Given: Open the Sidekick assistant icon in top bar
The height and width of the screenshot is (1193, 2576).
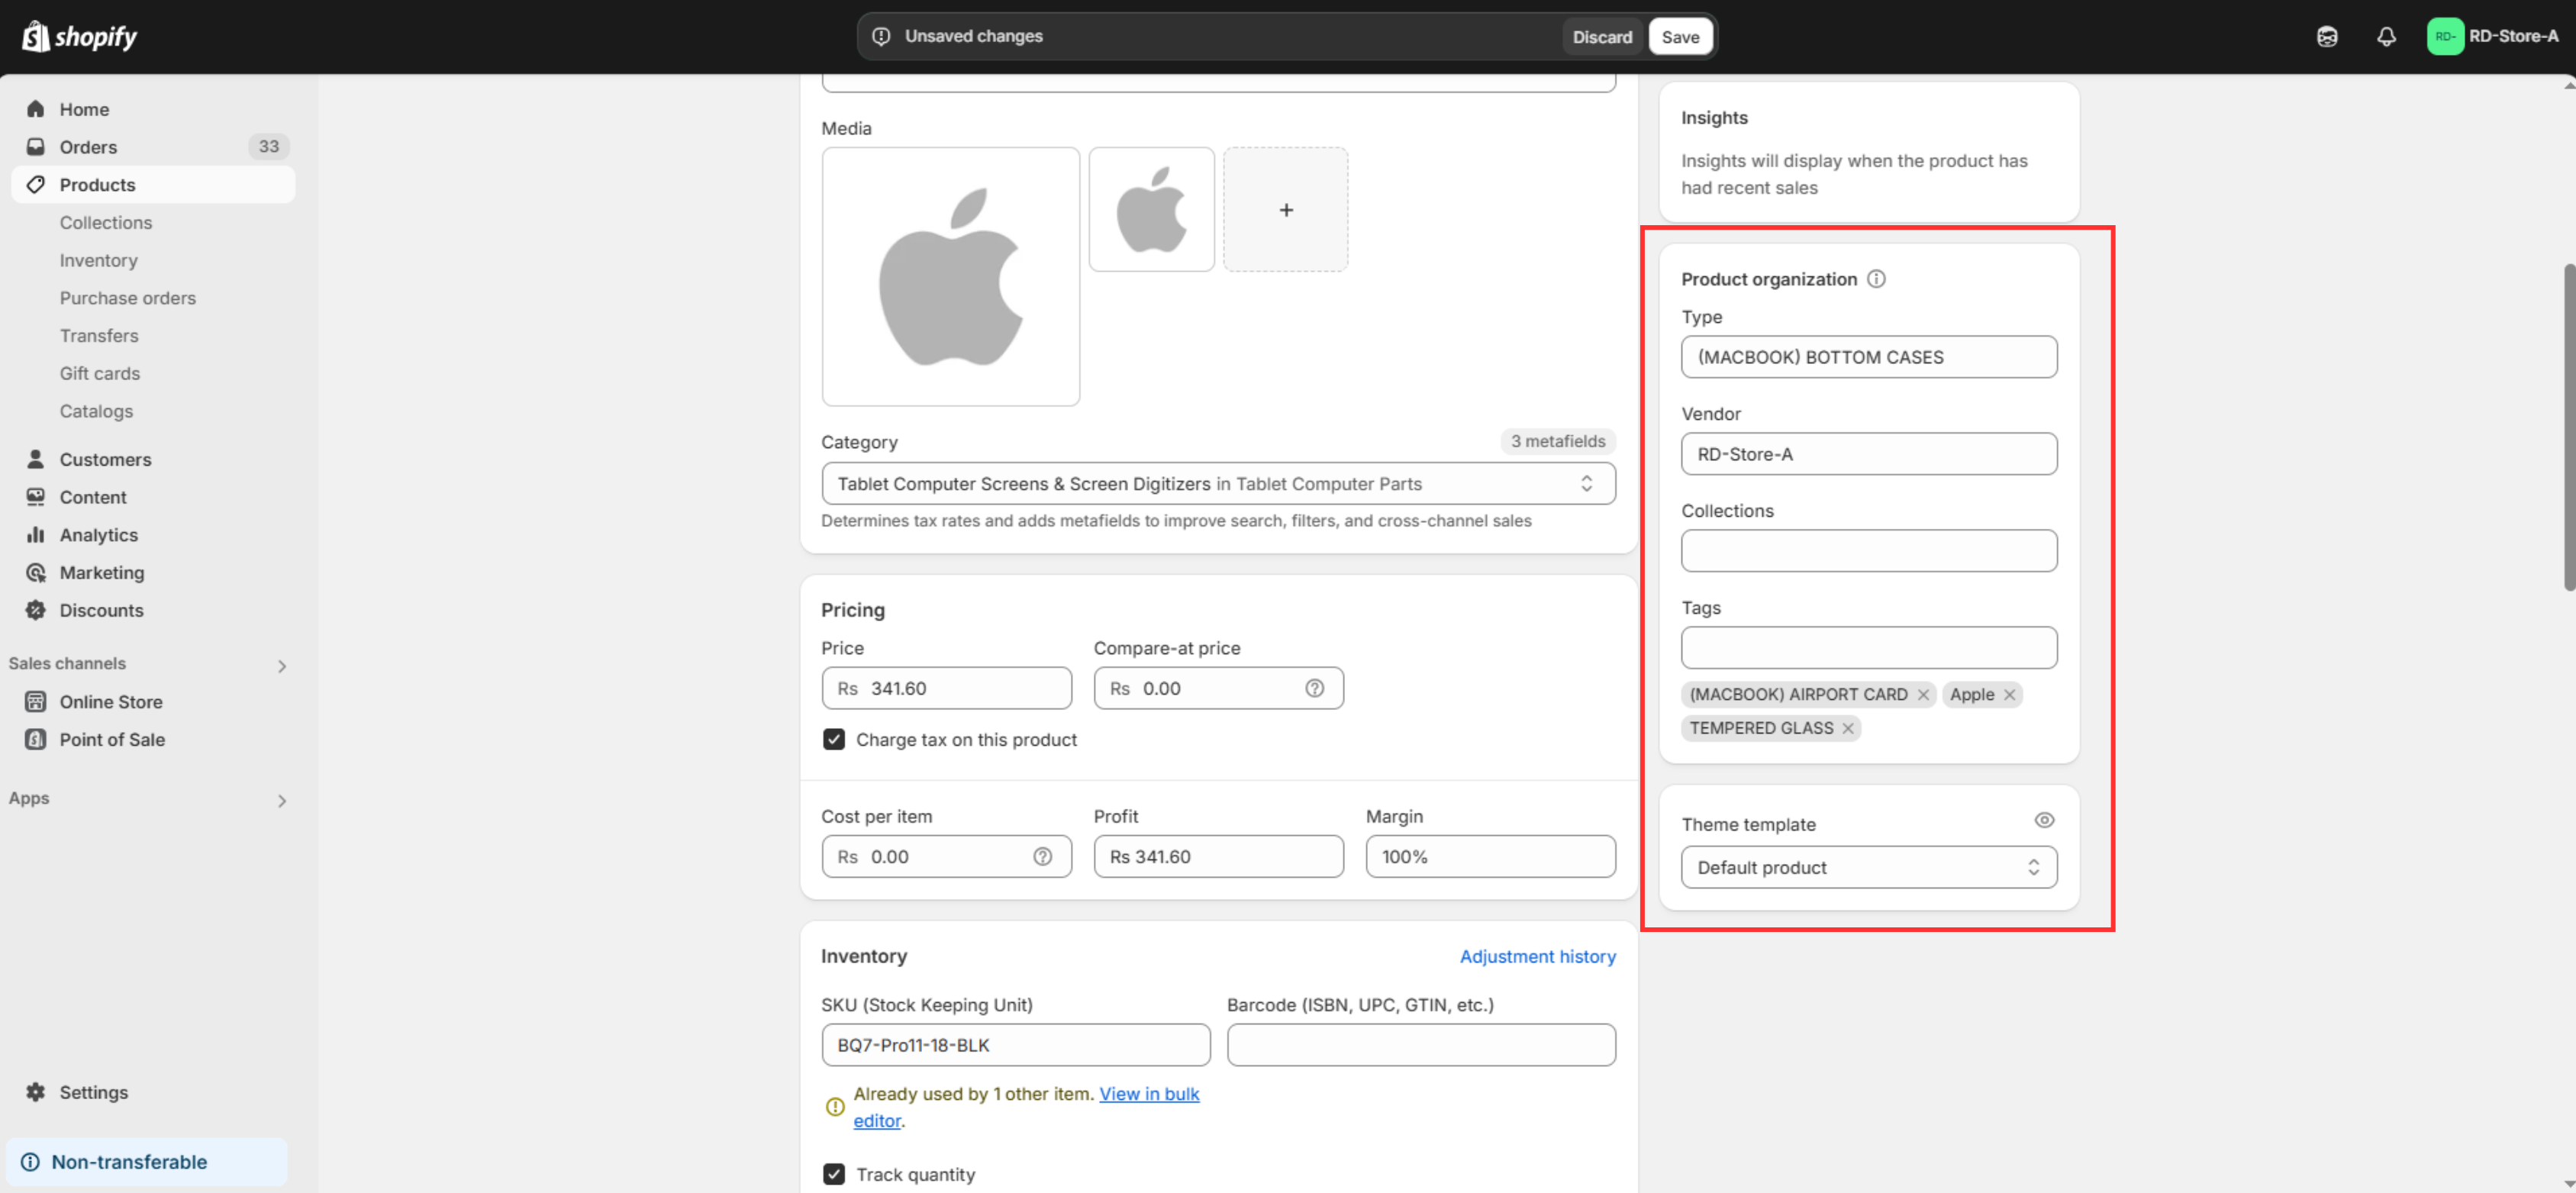Looking at the screenshot, I should [2327, 37].
